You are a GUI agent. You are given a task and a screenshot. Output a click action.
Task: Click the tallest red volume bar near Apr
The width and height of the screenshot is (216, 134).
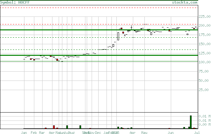point(54,127)
